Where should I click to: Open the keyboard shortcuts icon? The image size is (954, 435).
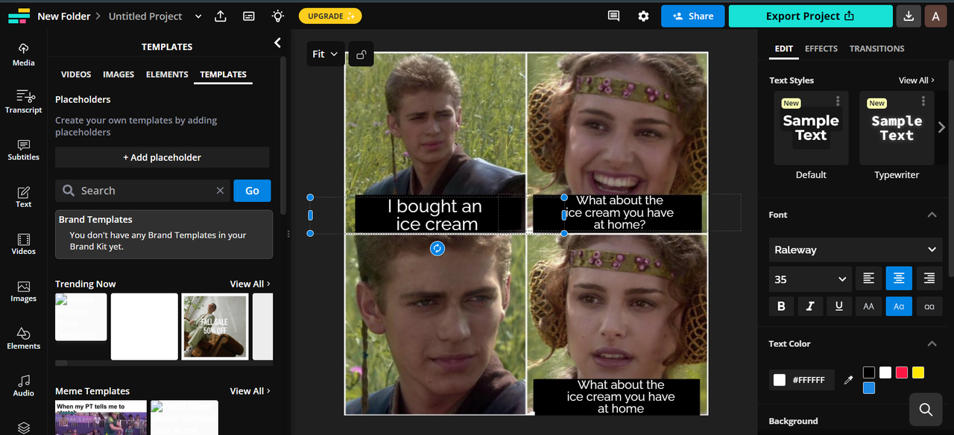pos(249,16)
